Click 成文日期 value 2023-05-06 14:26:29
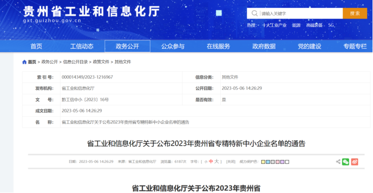Screen dimensions: 373x193 click(x=82, y=111)
